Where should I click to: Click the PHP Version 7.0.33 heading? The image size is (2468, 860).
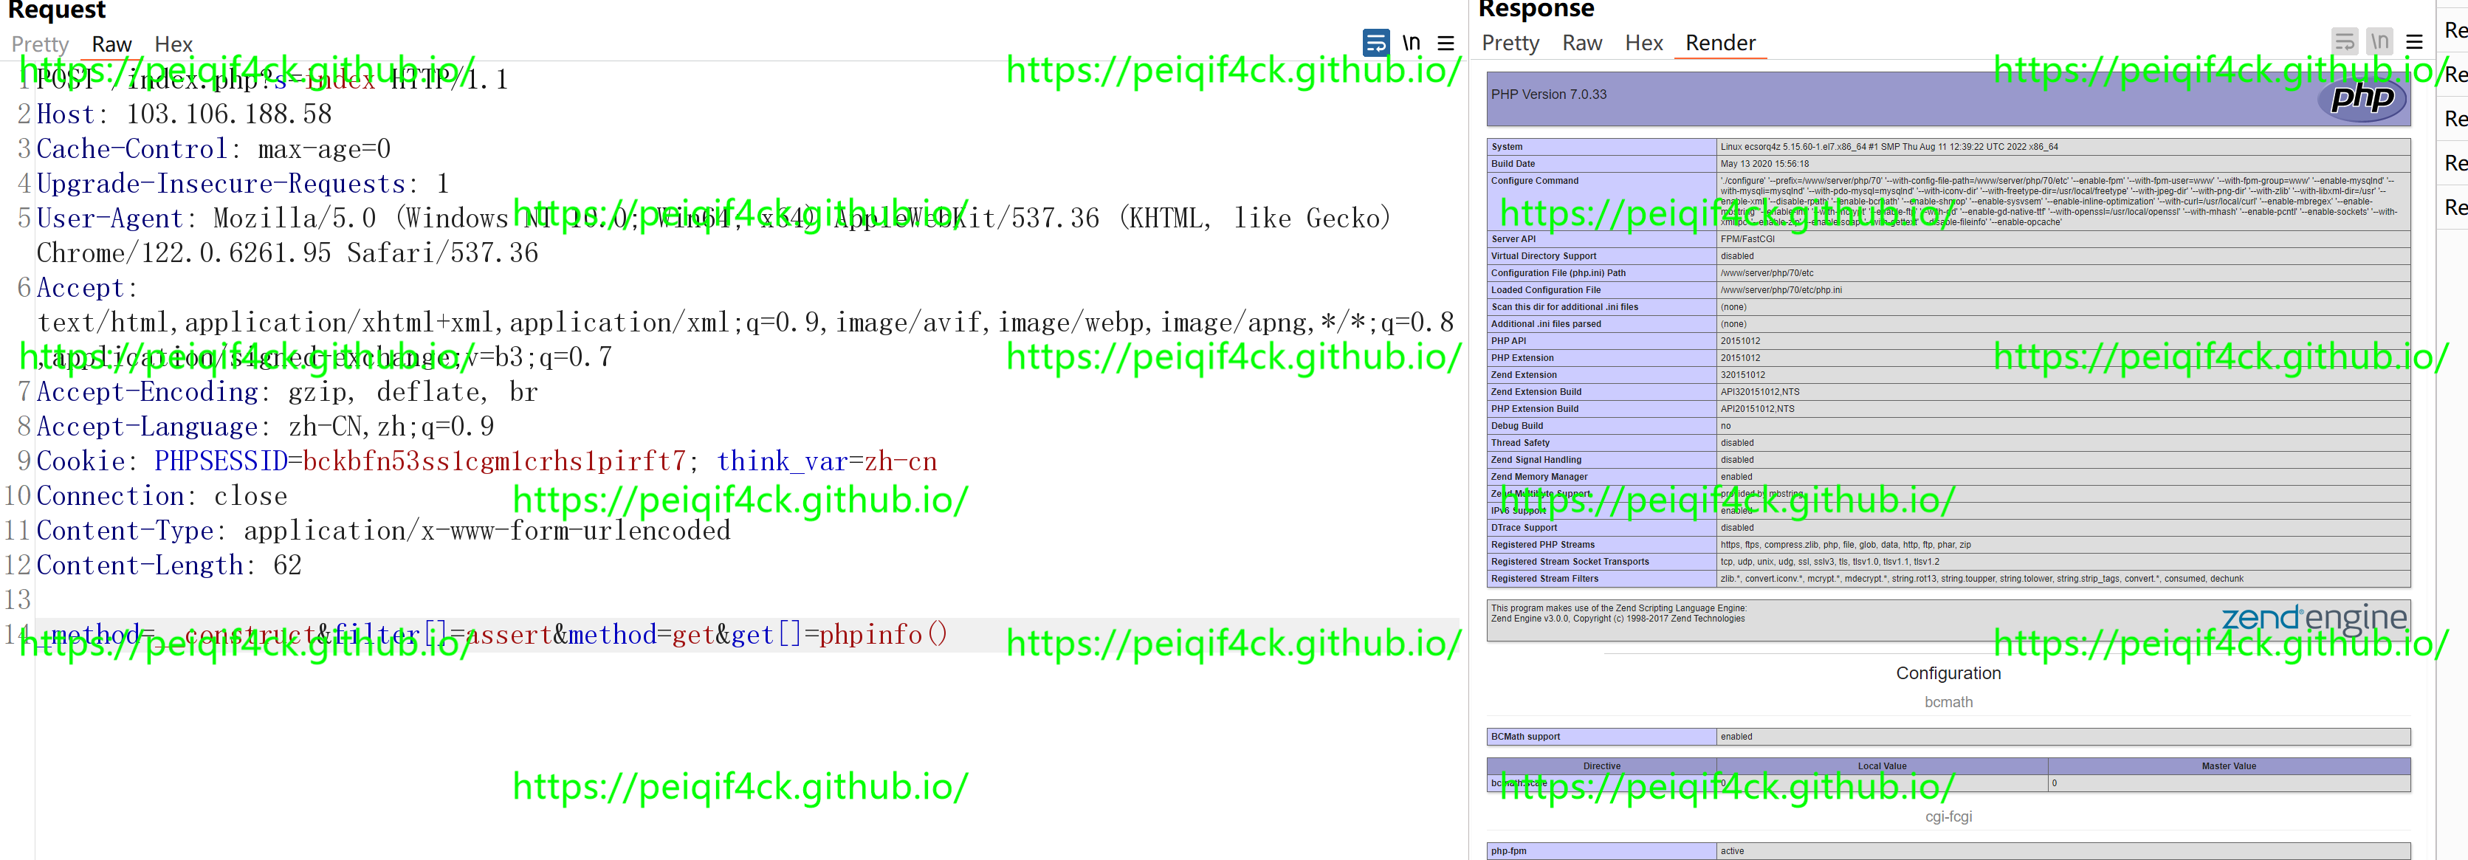coord(1548,94)
